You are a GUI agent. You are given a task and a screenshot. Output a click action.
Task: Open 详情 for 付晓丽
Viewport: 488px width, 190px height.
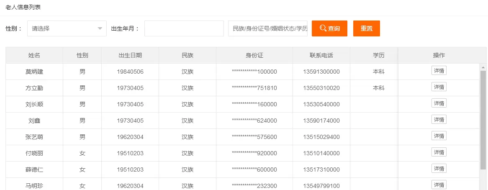pyautogui.click(x=439, y=152)
